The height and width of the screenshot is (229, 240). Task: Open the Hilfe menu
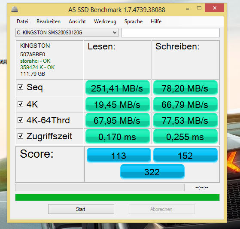(156, 21)
